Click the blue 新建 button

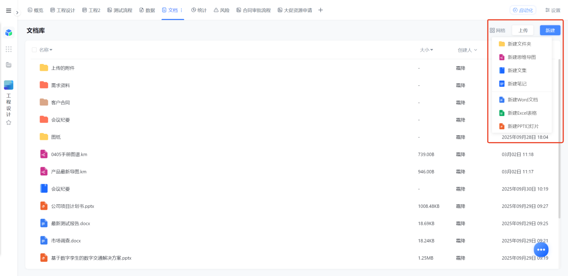coord(550,30)
